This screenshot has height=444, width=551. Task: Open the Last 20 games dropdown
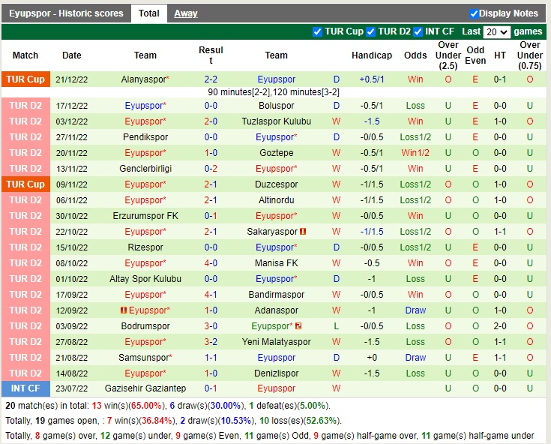click(x=496, y=32)
